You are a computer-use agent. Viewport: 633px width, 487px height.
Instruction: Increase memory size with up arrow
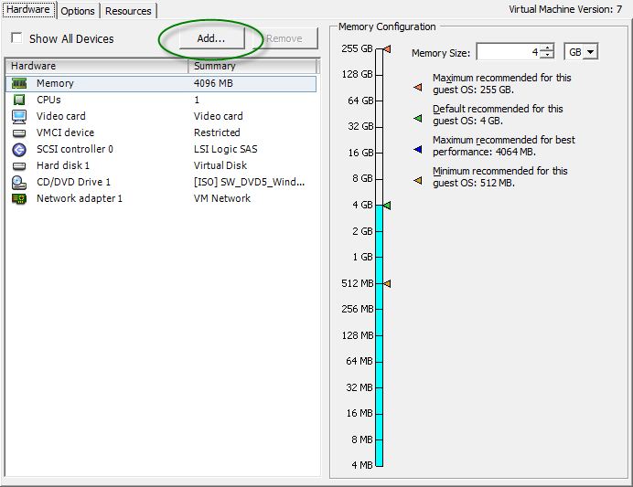pos(547,48)
